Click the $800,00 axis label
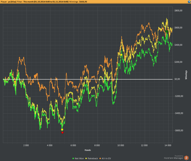The height and width of the screenshot is (161, 191). [x=178, y=11]
